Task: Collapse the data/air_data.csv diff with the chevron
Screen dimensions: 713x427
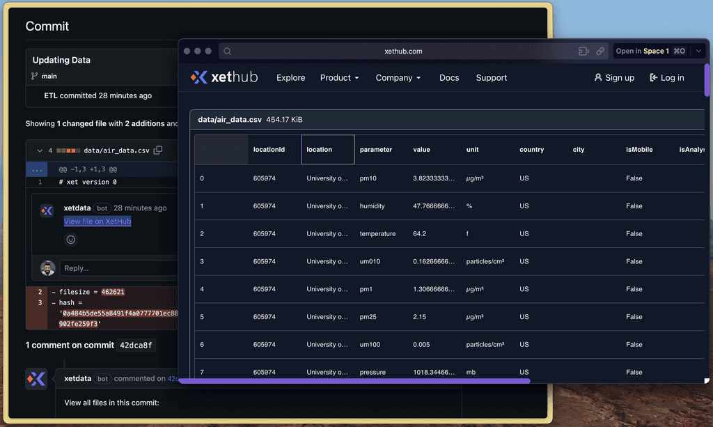Action: coord(40,150)
